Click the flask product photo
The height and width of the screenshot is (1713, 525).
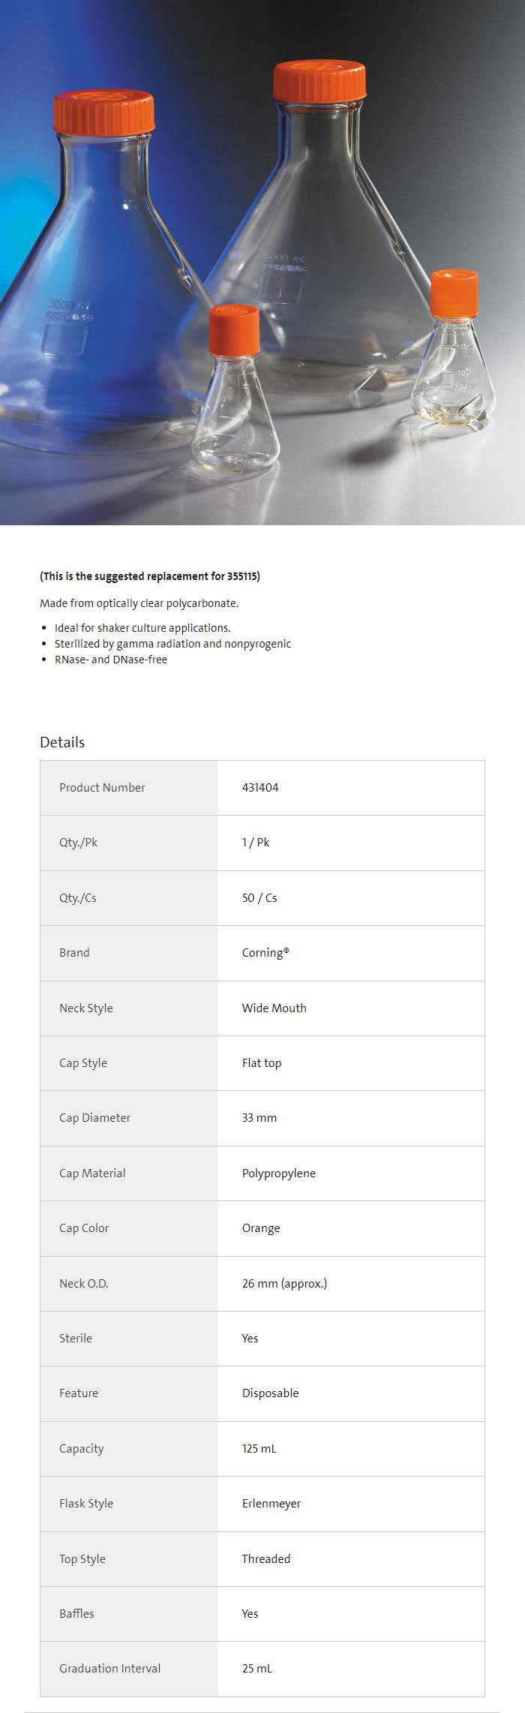tap(262, 263)
